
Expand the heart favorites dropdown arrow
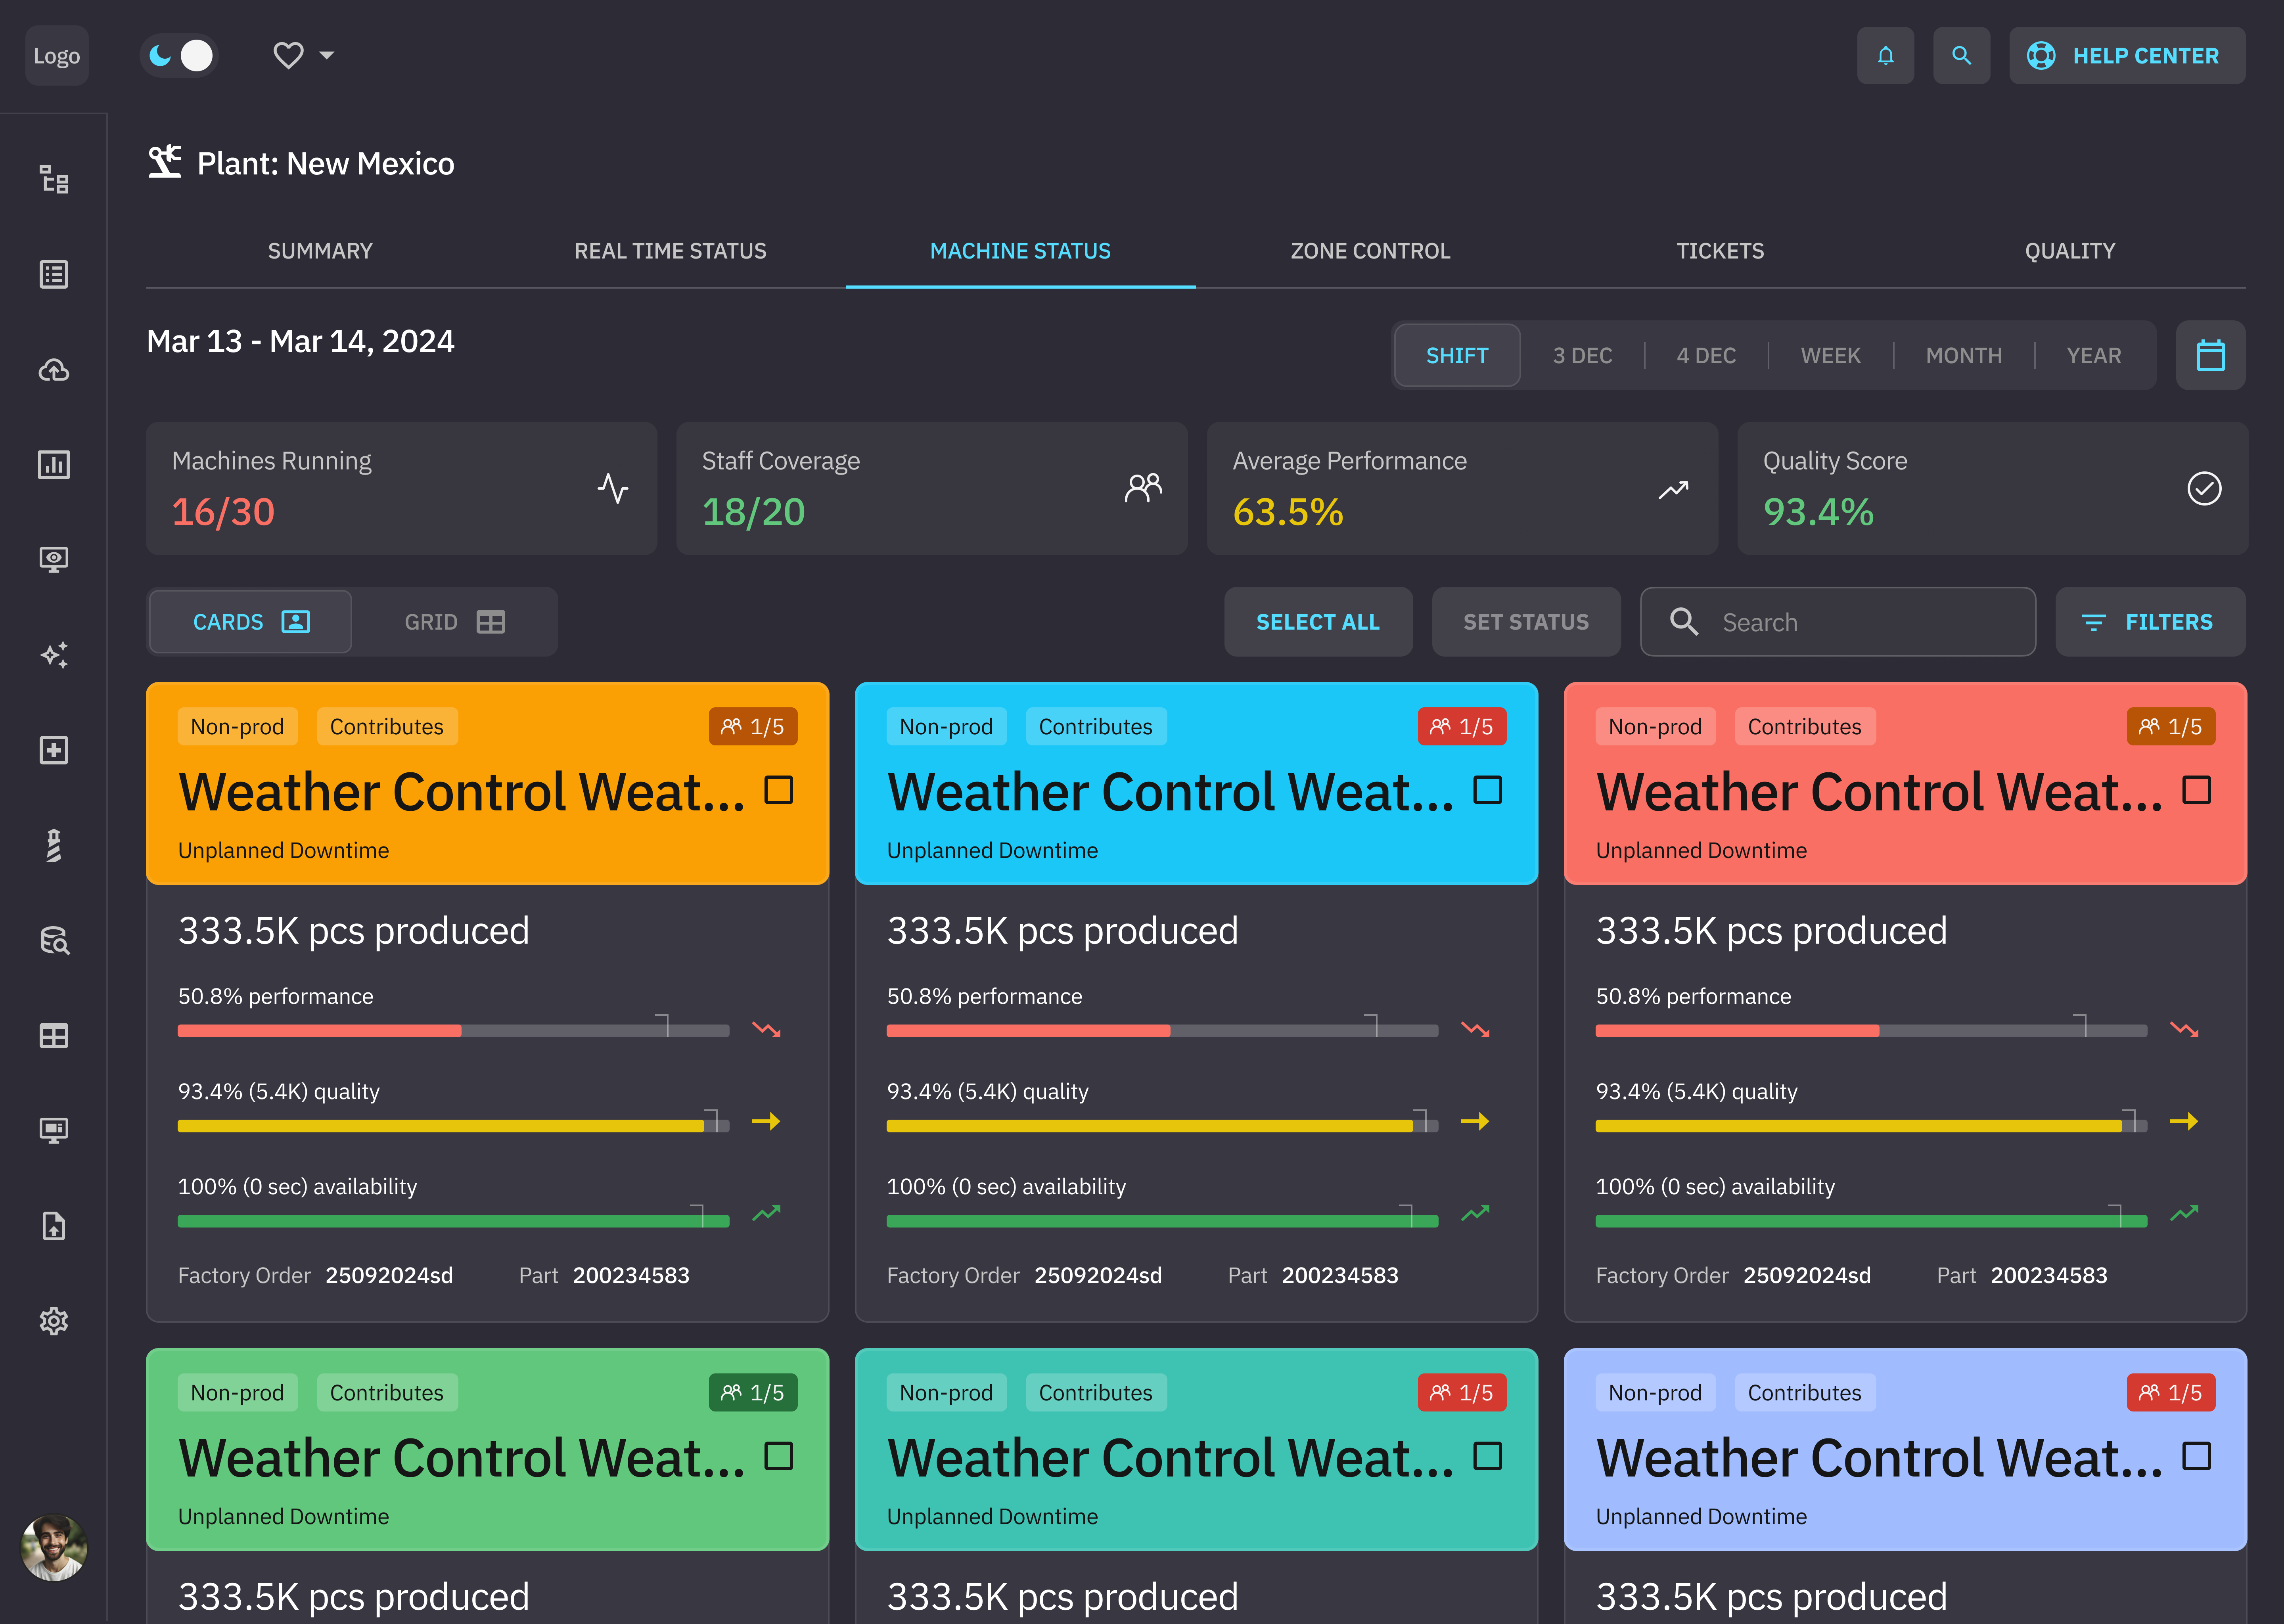click(327, 56)
